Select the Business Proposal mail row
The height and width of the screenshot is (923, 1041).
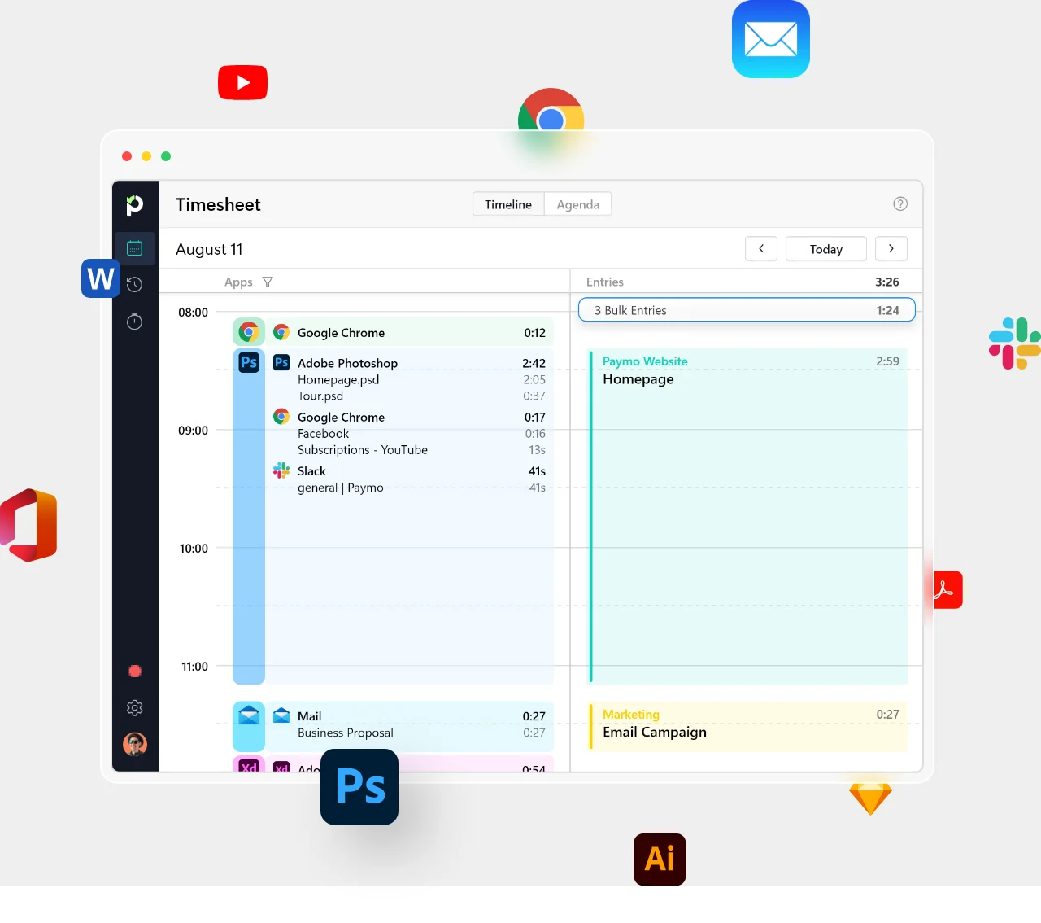[x=421, y=733]
